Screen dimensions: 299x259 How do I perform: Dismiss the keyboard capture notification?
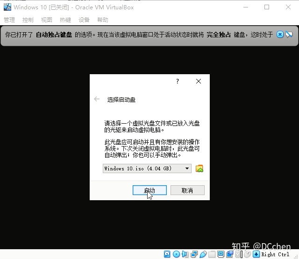[280, 35]
